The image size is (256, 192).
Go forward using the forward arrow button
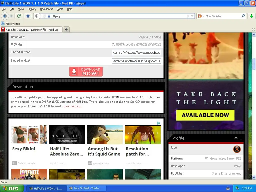[11, 16]
